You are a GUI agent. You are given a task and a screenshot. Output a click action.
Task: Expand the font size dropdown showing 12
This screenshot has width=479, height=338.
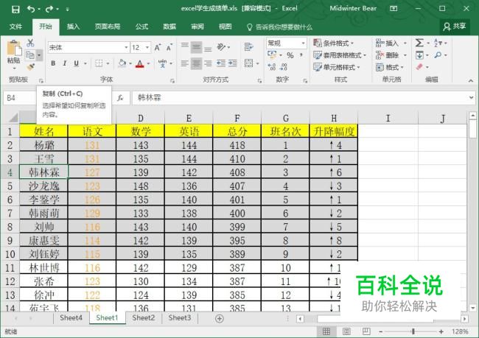pyautogui.click(x=148, y=47)
